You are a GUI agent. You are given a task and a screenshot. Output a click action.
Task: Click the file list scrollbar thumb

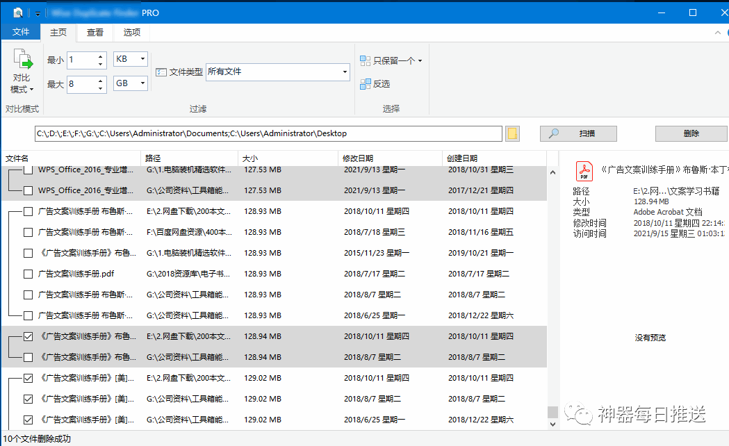coord(552,412)
